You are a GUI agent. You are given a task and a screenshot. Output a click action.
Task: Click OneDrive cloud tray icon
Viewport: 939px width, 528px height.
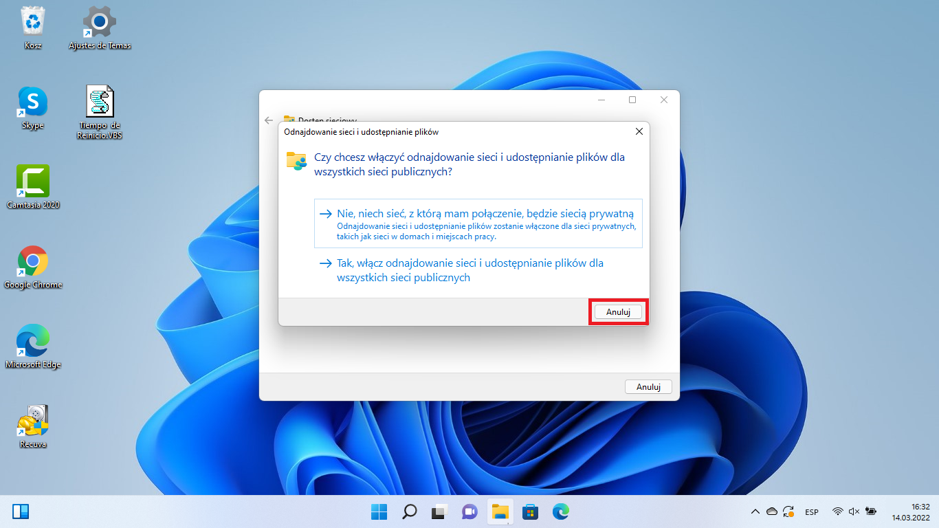pos(772,511)
